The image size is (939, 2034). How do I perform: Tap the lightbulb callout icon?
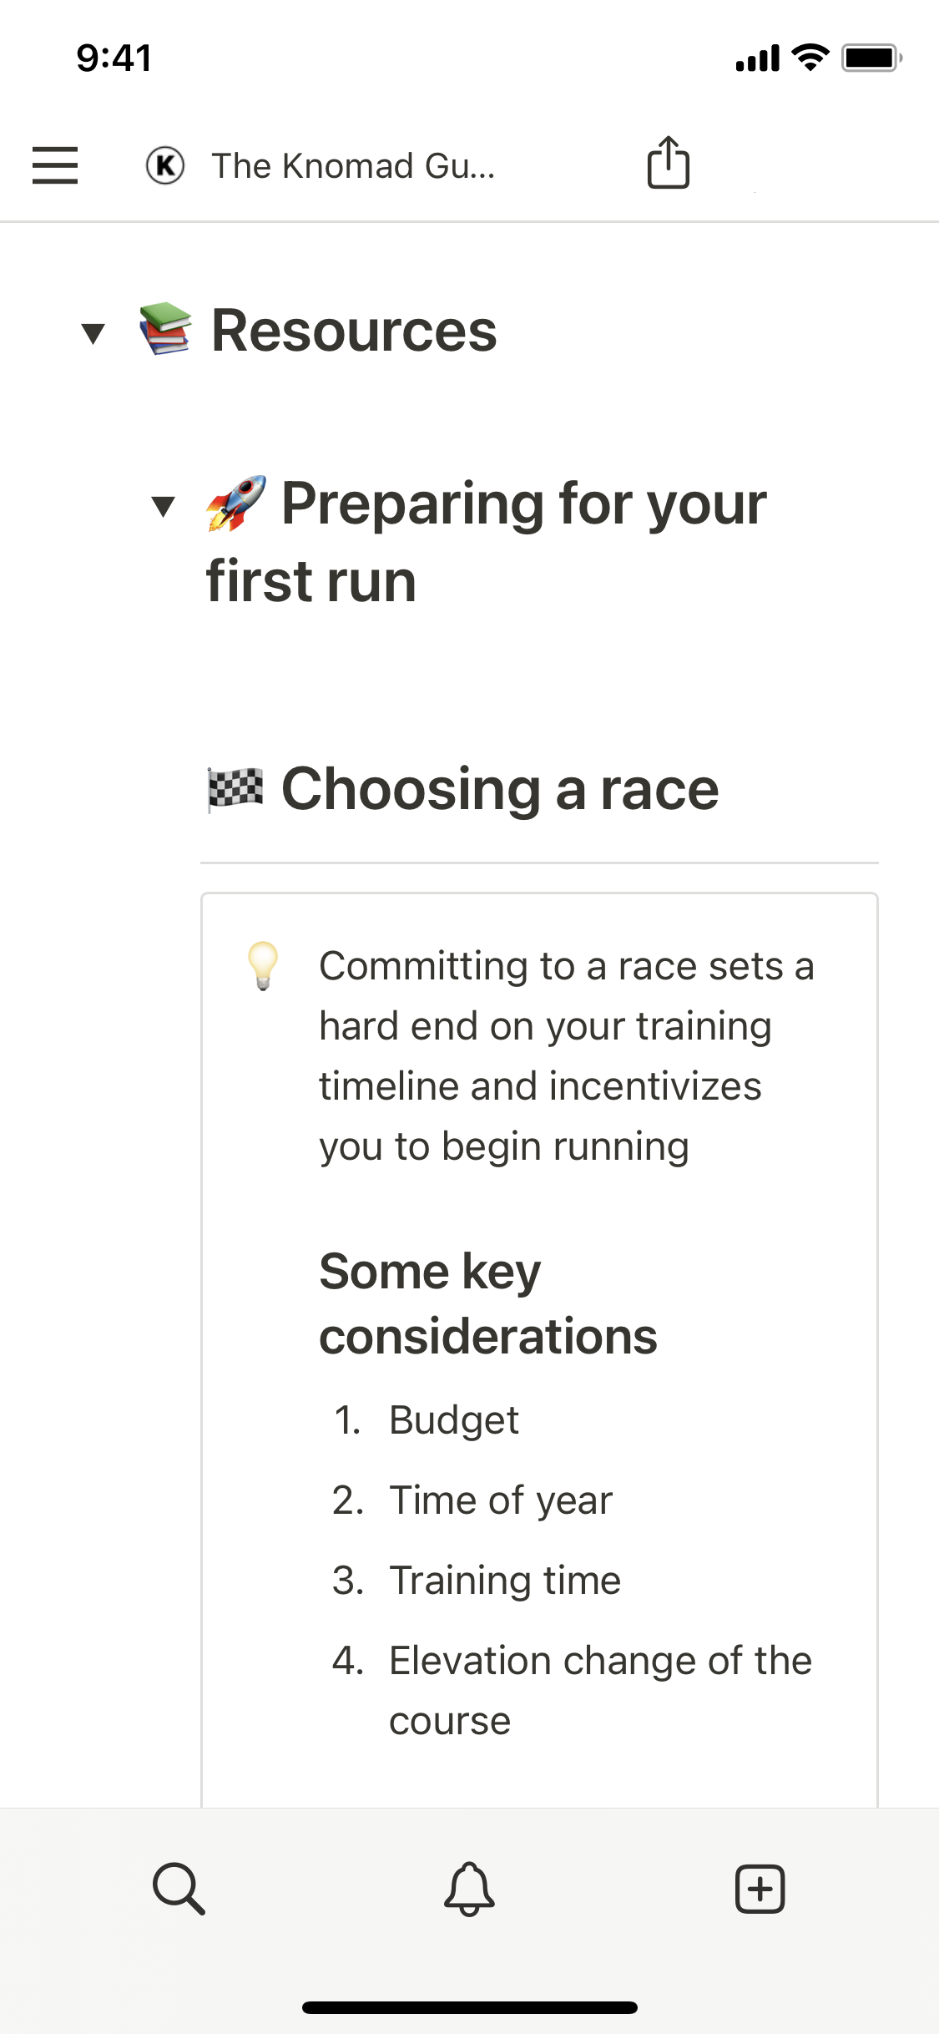pos(263,965)
